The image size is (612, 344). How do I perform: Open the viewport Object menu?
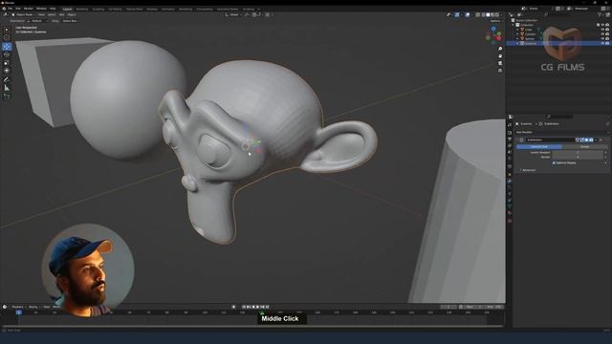(72, 15)
